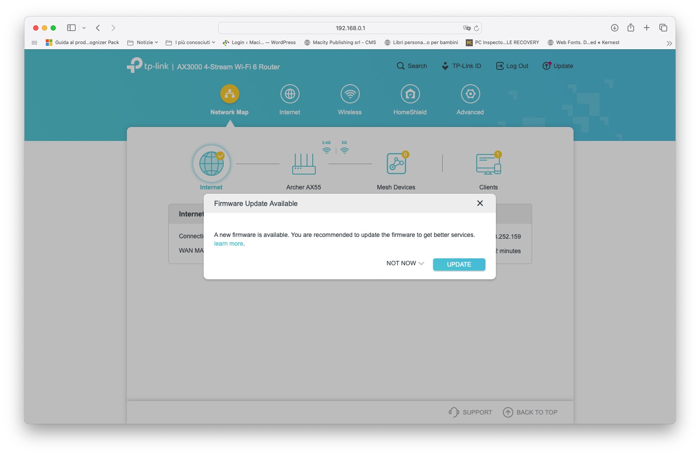The width and height of the screenshot is (700, 456).
Task: Select the Archer AX55 router icon
Action: pyautogui.click(x=304, y=164)
